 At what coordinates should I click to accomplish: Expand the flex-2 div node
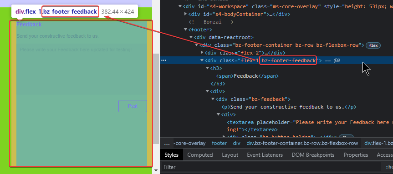pos(202,53)
